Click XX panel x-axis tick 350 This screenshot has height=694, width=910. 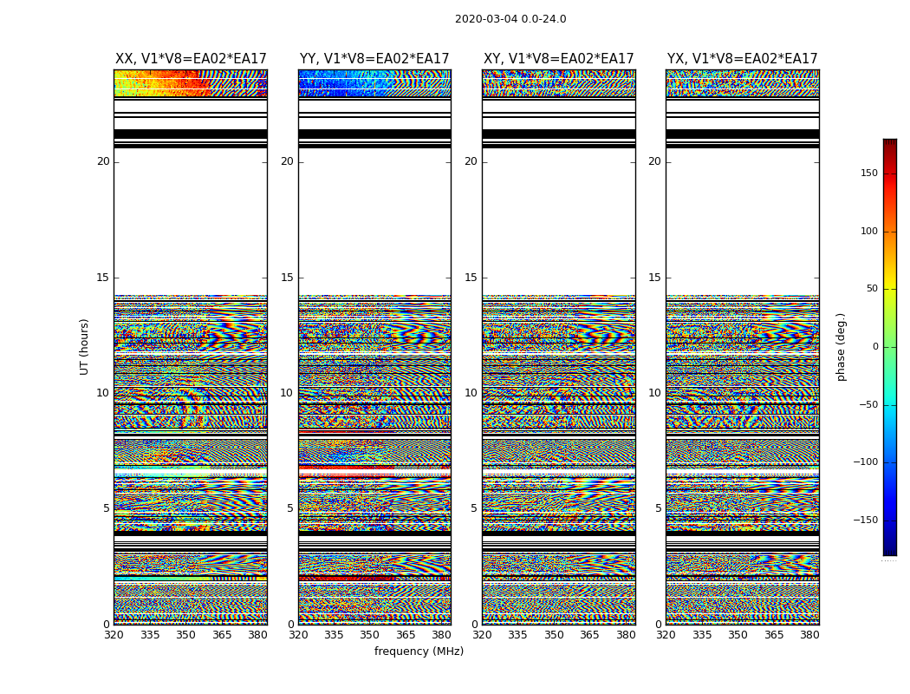(185, 635)
